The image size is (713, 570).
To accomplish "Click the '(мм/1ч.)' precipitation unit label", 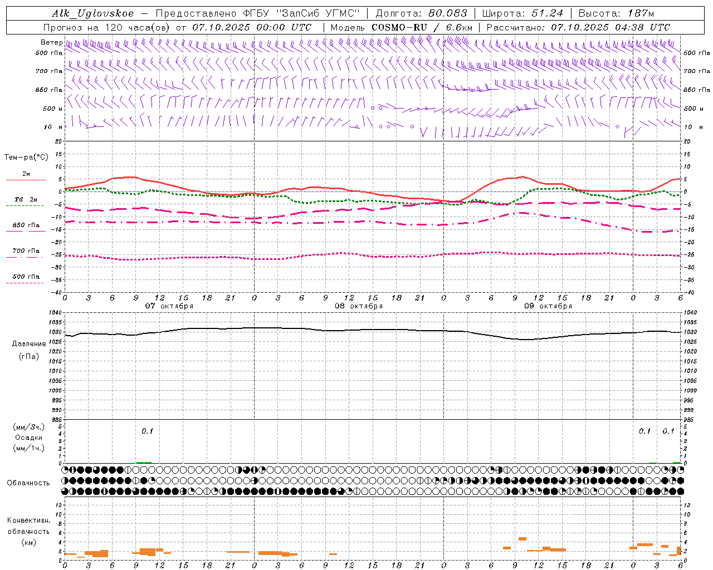I will [29, 448].
